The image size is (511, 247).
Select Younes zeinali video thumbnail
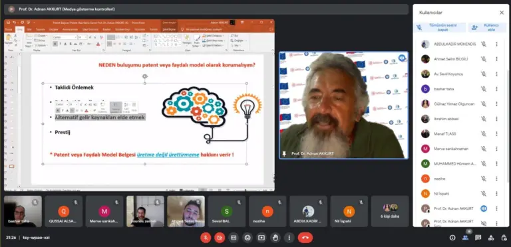click(145, 211)
